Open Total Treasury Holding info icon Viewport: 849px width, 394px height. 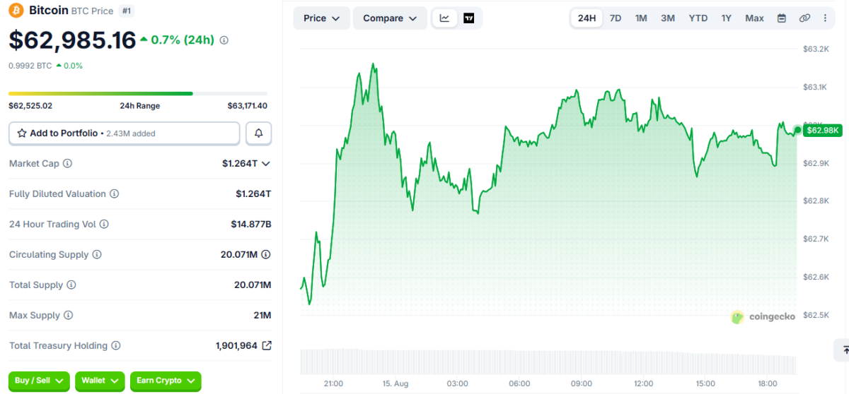tap(116, 345)
